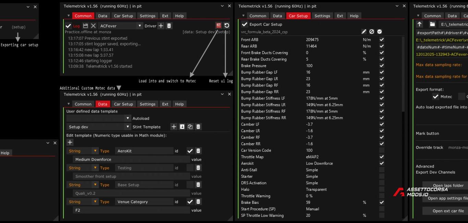The height and width of the screenshot is (223, 468).
Task: Click the select-all checkmark circle icon in Car Setup
Action: (380, 32)
